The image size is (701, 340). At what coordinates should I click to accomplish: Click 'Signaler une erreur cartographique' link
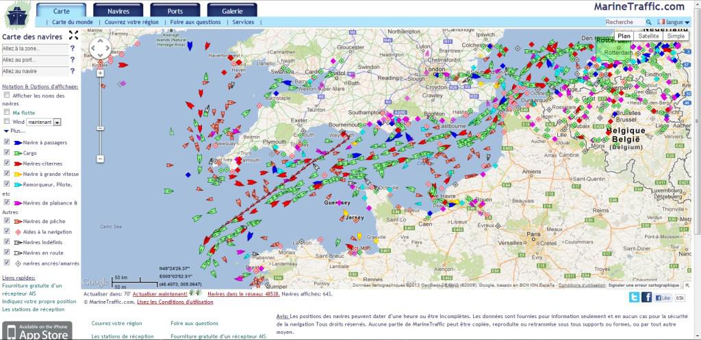(643, 285)
